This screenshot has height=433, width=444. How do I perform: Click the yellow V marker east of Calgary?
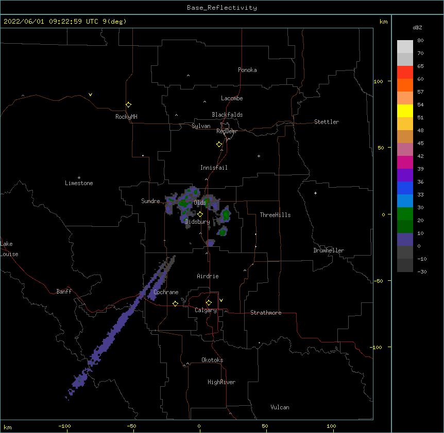coord(221,300)
